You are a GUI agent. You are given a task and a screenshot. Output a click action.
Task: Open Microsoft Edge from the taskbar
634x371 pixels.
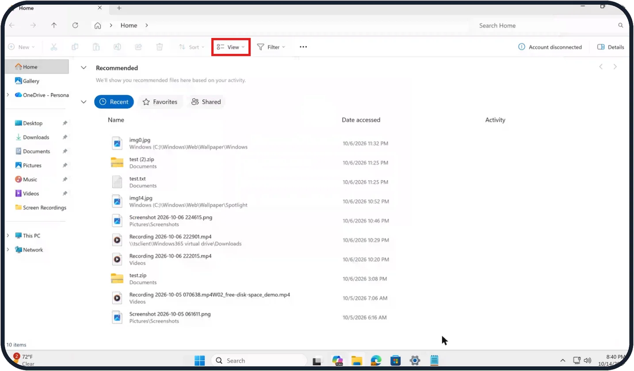pyautogui.click(x=376, y=360)
